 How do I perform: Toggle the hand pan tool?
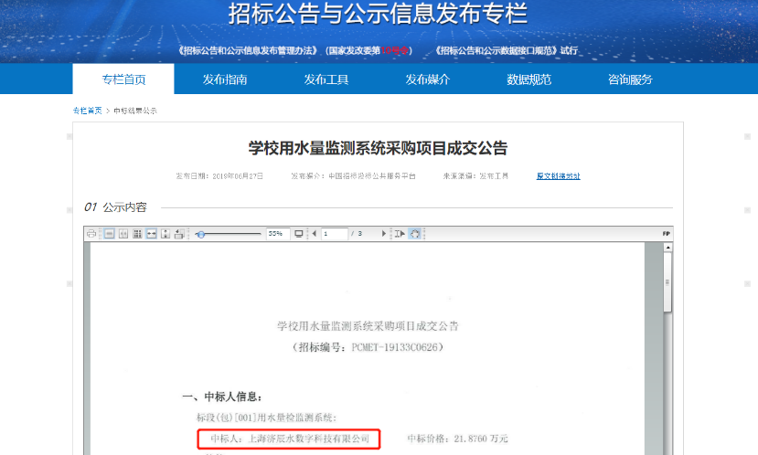(x=415, y=234)
